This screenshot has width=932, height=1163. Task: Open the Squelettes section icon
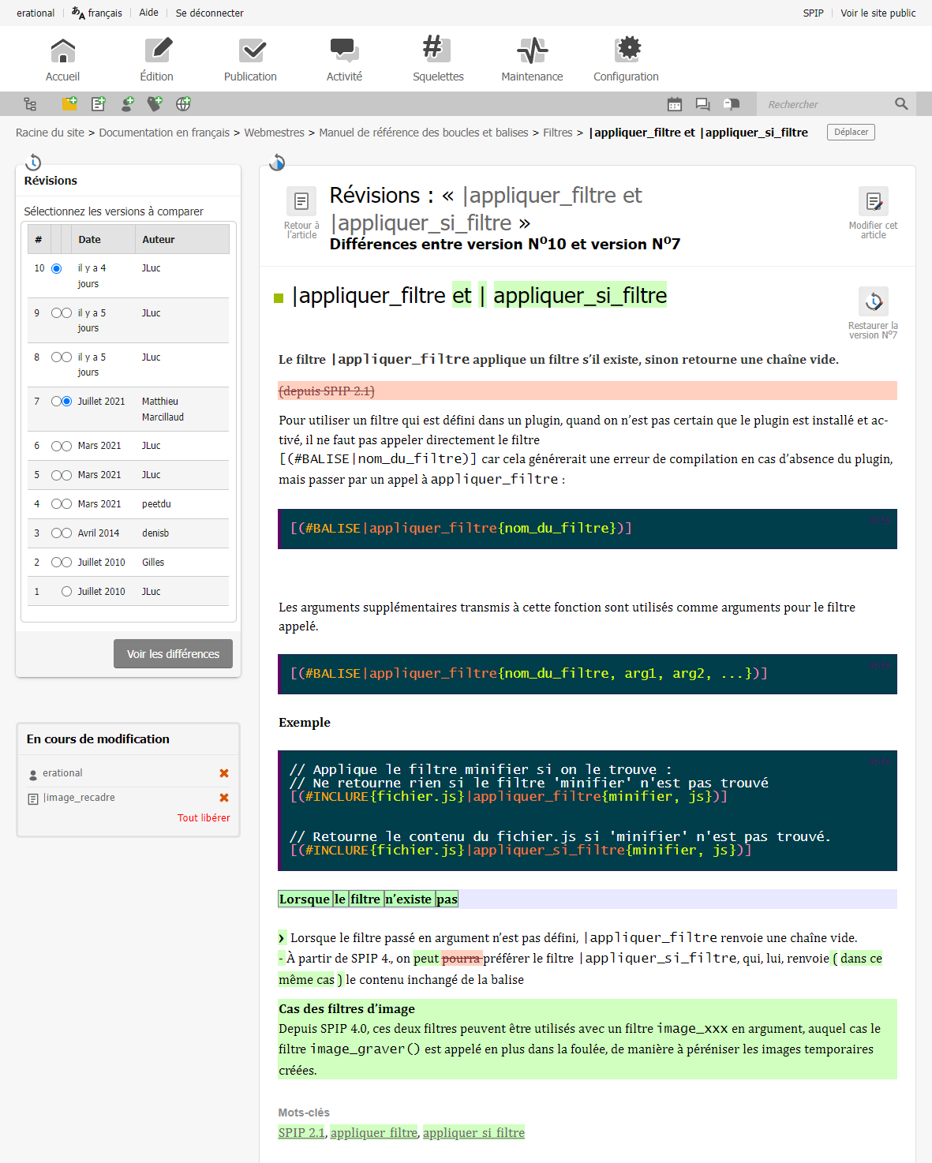click(x=438, y=50)
